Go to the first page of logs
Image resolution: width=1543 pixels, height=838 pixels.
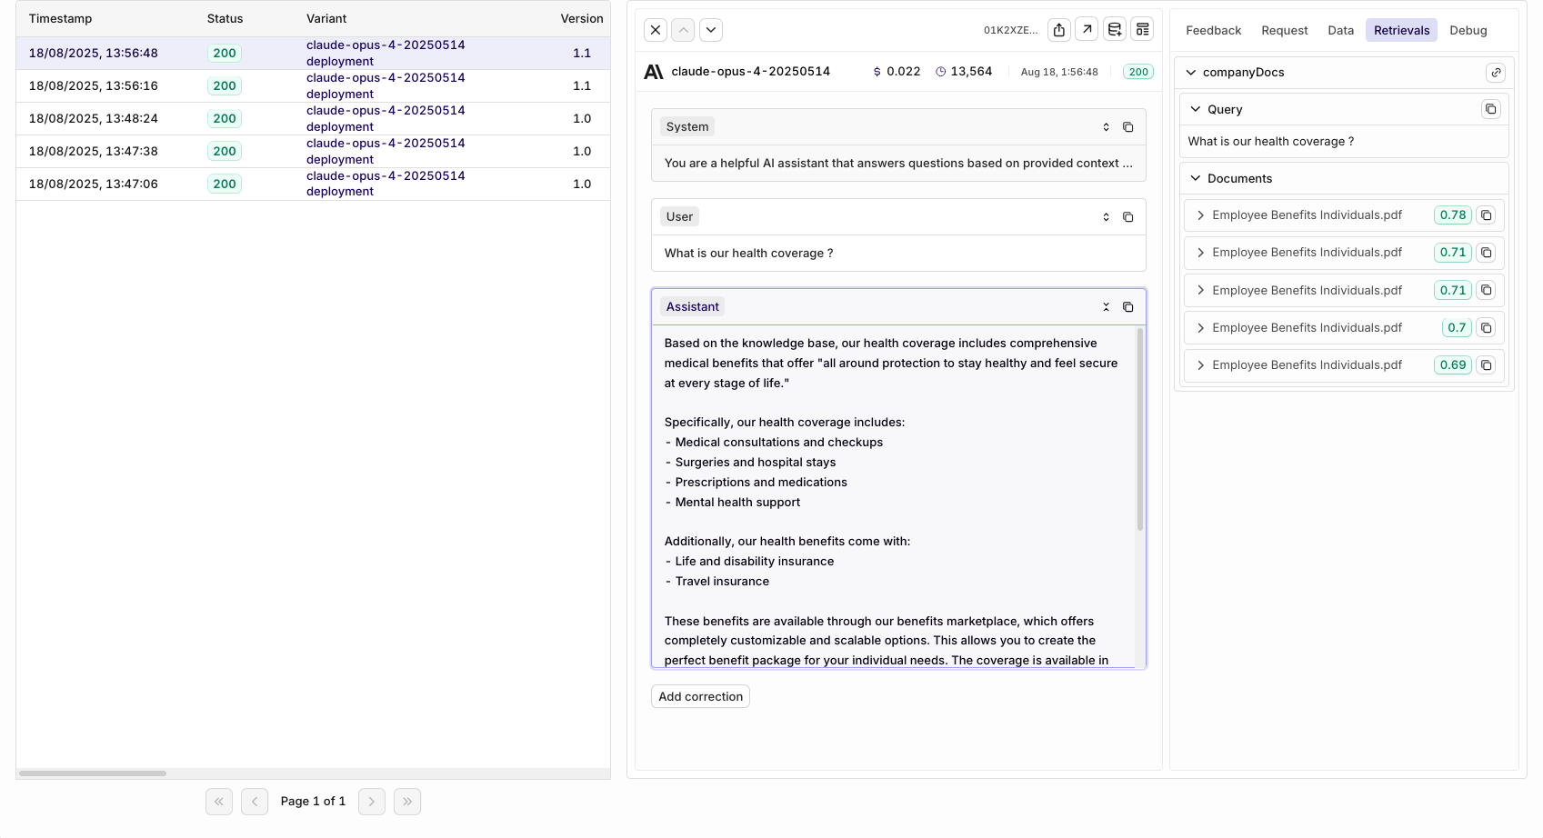coord(219,802)
